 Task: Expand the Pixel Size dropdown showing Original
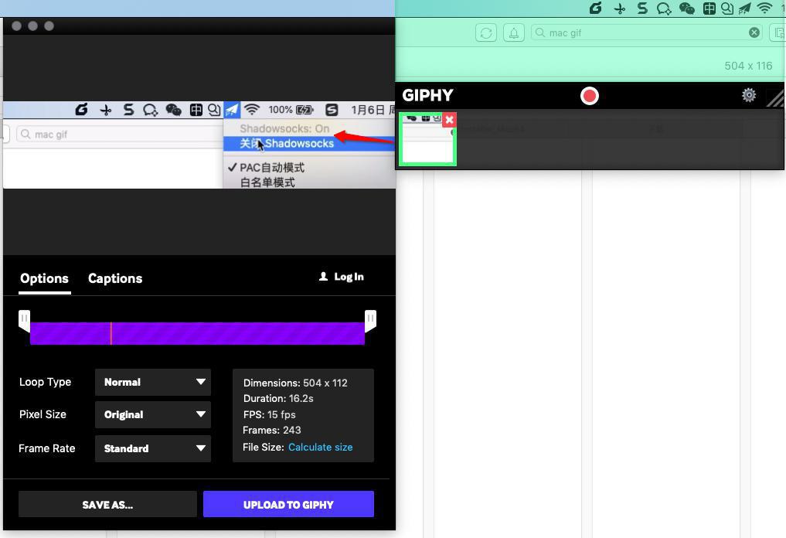[x=153, y=414]
